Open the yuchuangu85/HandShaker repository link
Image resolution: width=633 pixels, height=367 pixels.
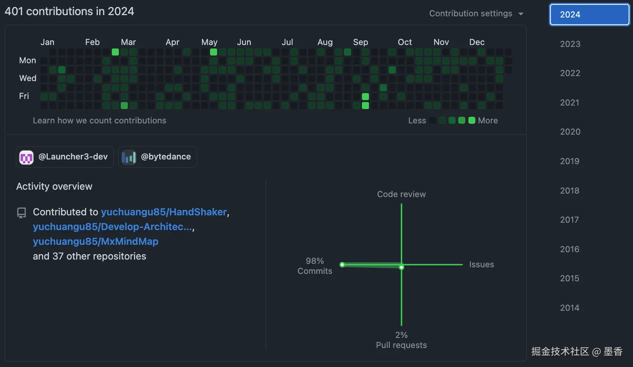(x=164, y=212)
